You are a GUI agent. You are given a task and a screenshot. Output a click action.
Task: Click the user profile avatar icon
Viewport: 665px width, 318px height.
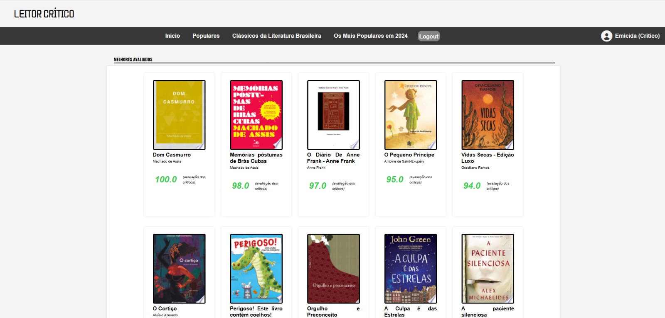(x=606, y=36)
